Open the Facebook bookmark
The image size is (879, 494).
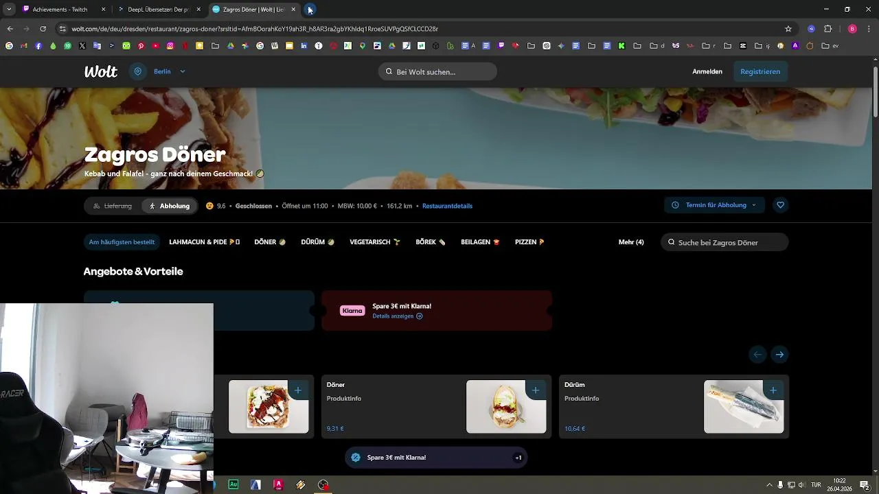click(x=38, y=46)
